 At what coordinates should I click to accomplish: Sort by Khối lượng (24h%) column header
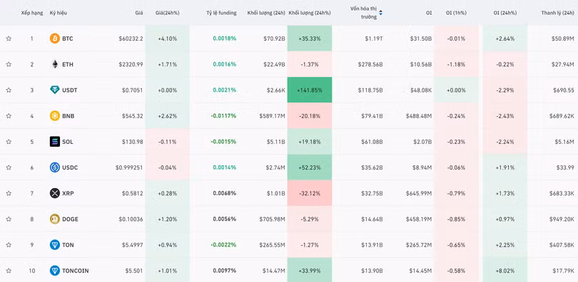(310, 13)
